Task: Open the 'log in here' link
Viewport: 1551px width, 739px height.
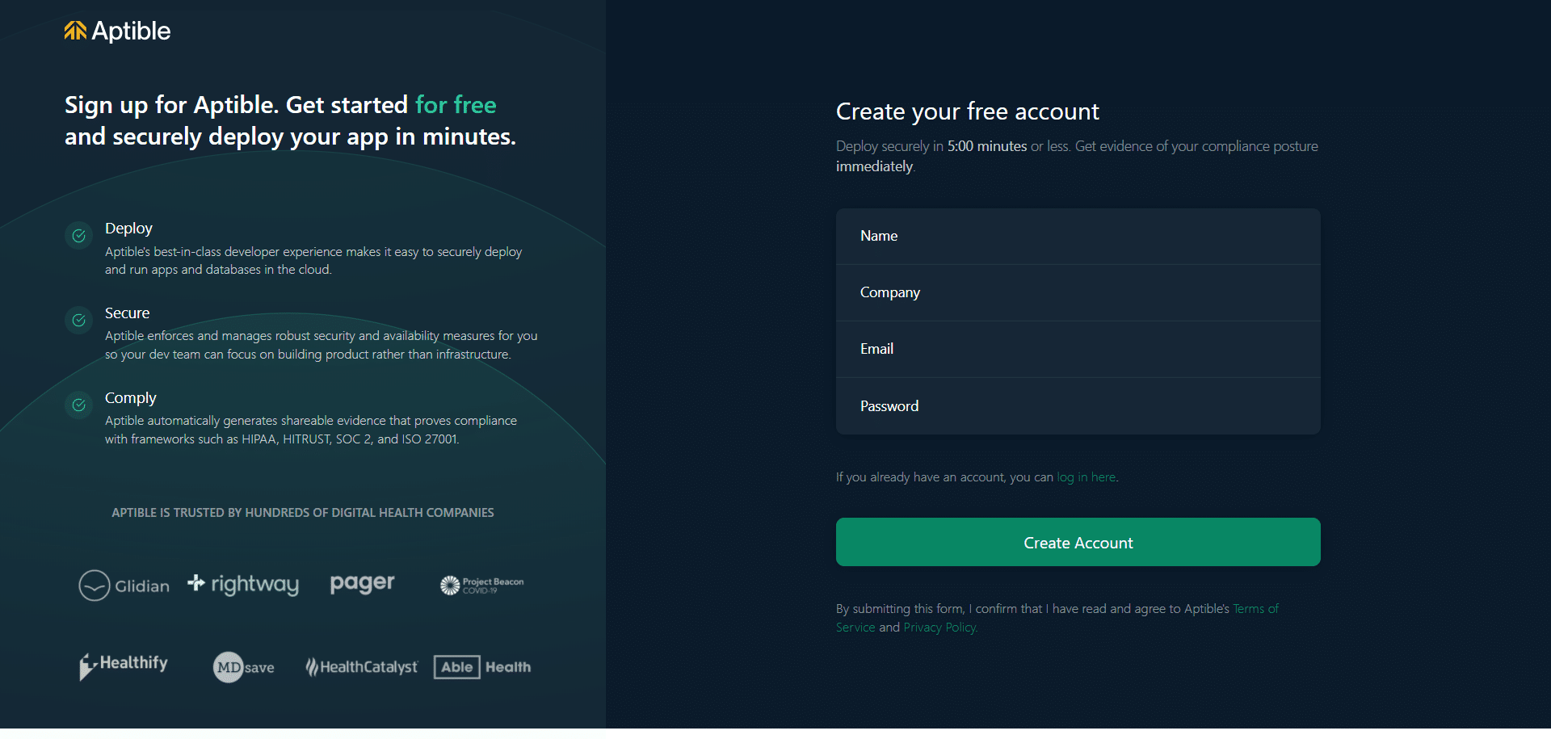Action: pyautogui.click(x=1087, y=477)
